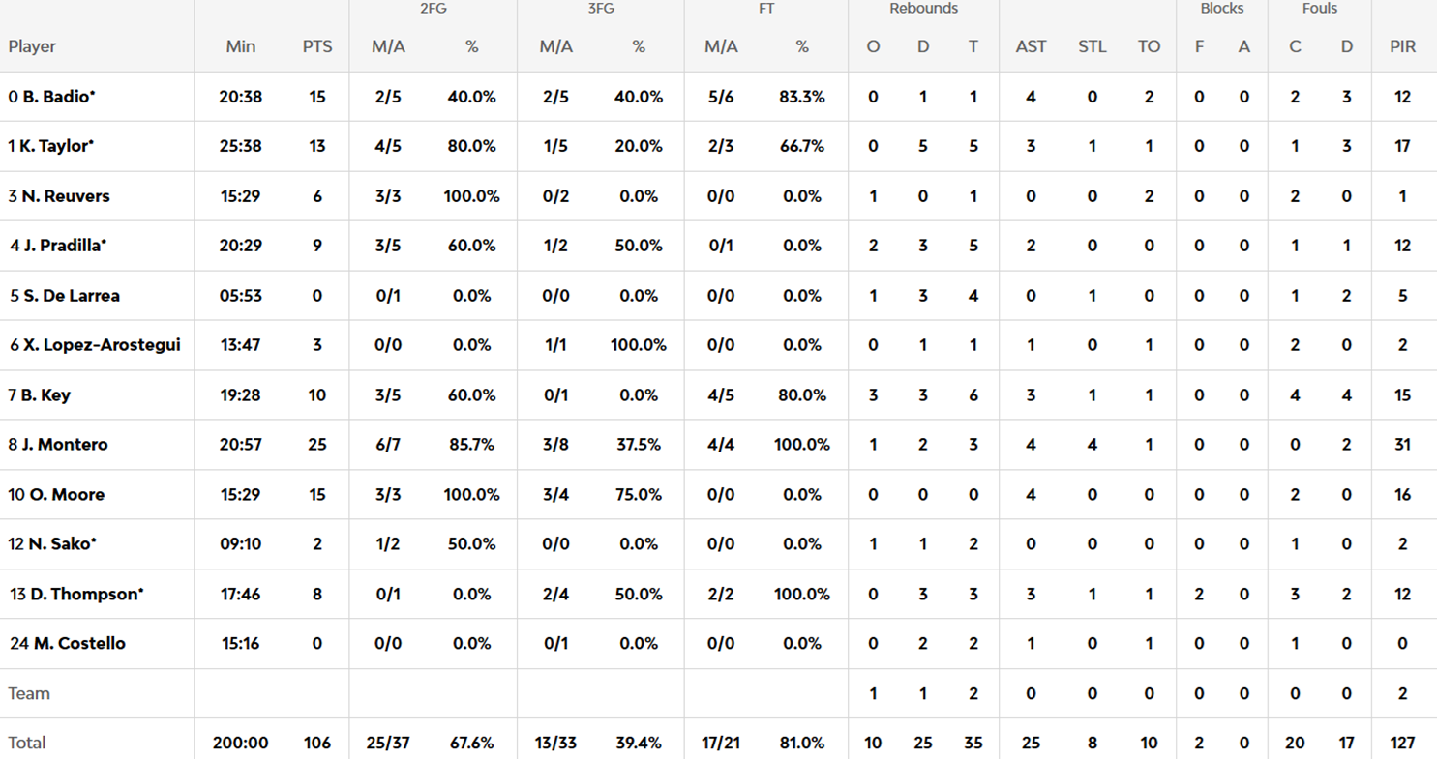Image resolution: width=1437 pixels, height=759 pixels.
Task: Click the Player column header
Action: (32, 46)
